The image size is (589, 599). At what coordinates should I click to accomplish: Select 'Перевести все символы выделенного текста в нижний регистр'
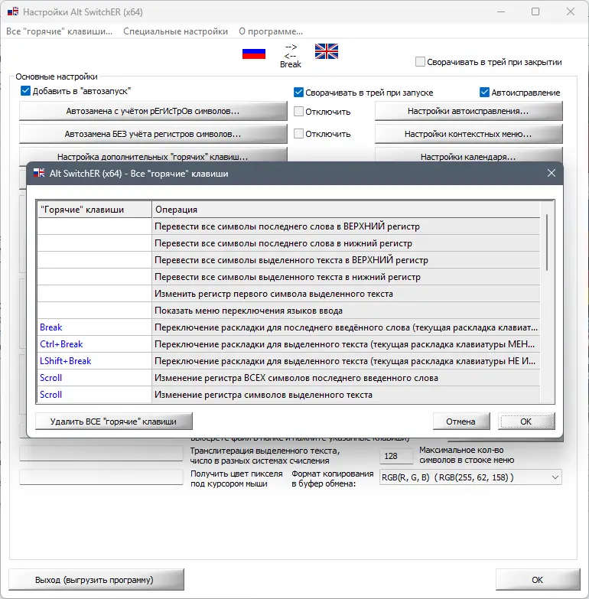(289, 277)
